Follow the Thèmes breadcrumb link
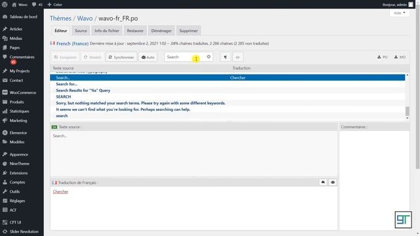The width and height of the screenshot is (420, 236). [x=60, y=18]
